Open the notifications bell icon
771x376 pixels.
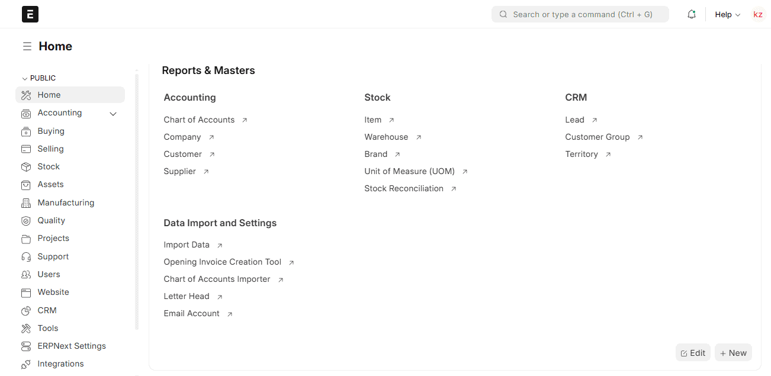pyautogui.click(x=692, y=14)
